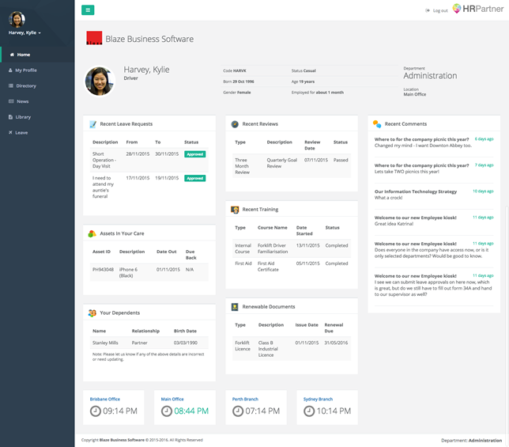This screenshot has width=509, height=447.
Task: Click the Main Office clock icon
Action: (x=167, y=411)
